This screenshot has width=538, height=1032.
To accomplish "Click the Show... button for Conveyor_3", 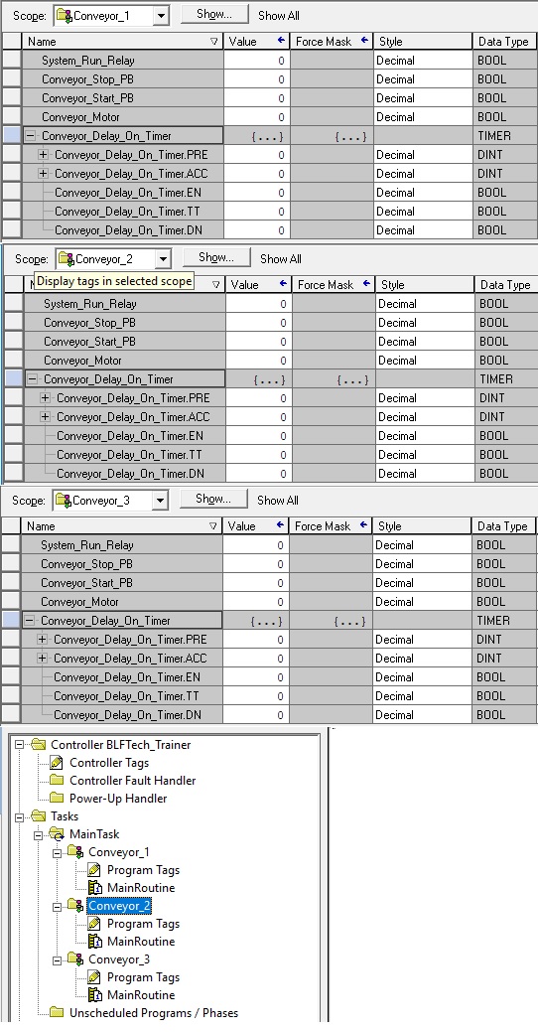I will point(213,499).
